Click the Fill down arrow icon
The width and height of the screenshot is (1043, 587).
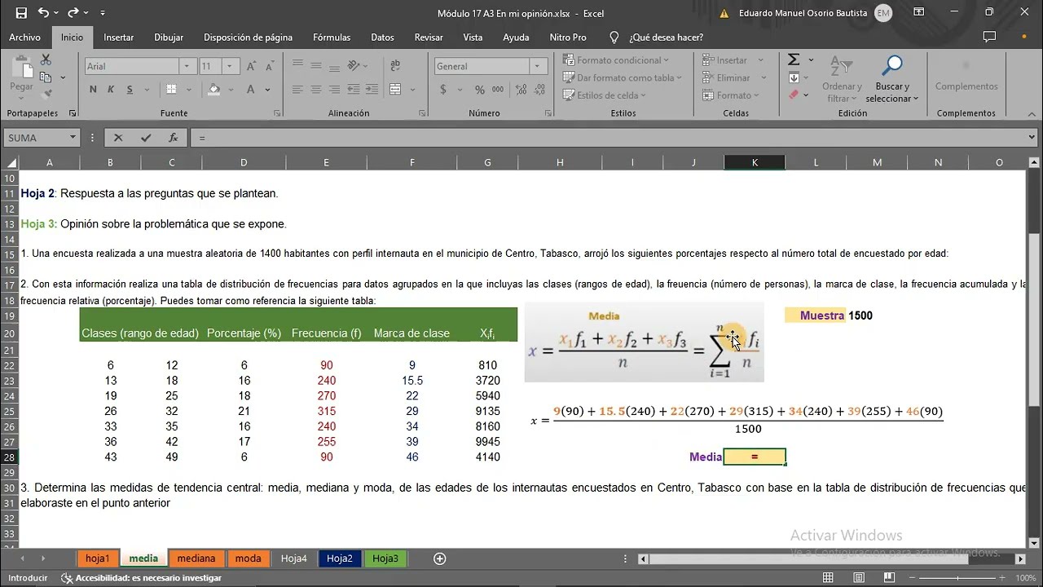click(x=794, y=77)
